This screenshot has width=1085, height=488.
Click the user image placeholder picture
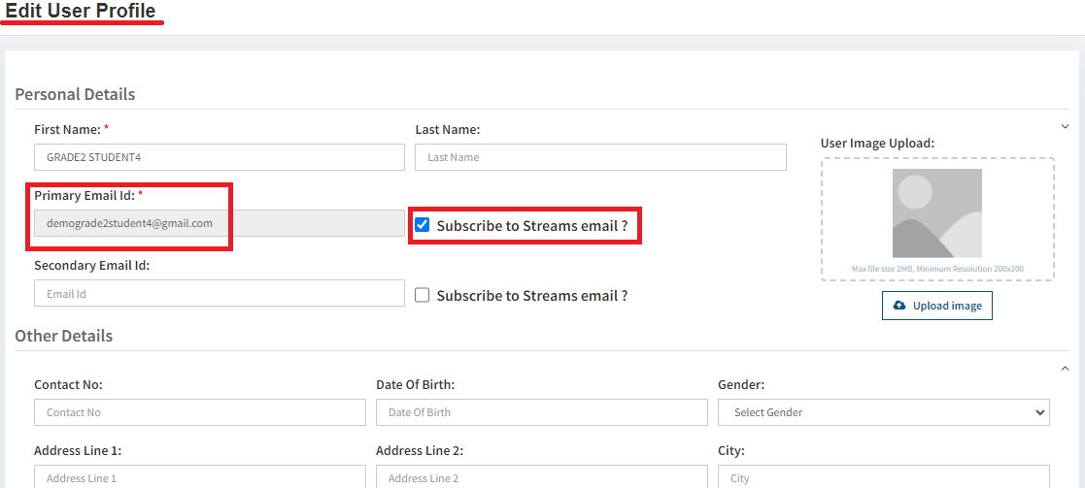point(936,213)
